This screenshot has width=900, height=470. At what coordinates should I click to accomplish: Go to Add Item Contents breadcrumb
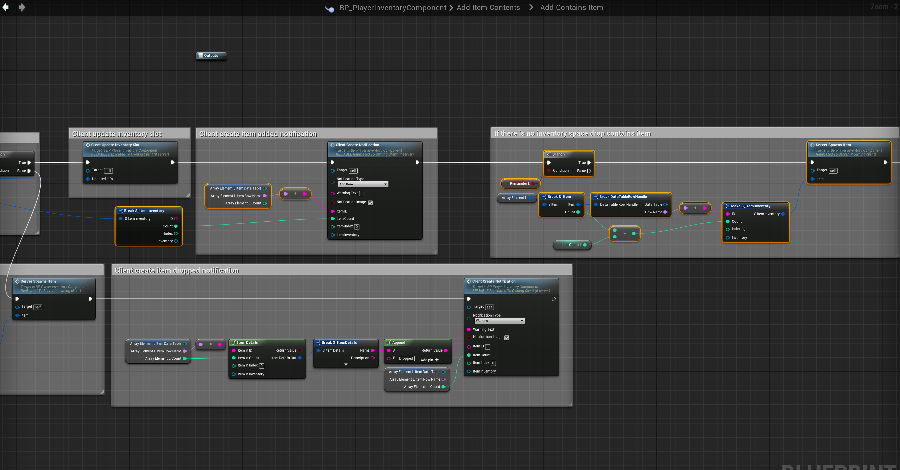[x=488, y=8]
